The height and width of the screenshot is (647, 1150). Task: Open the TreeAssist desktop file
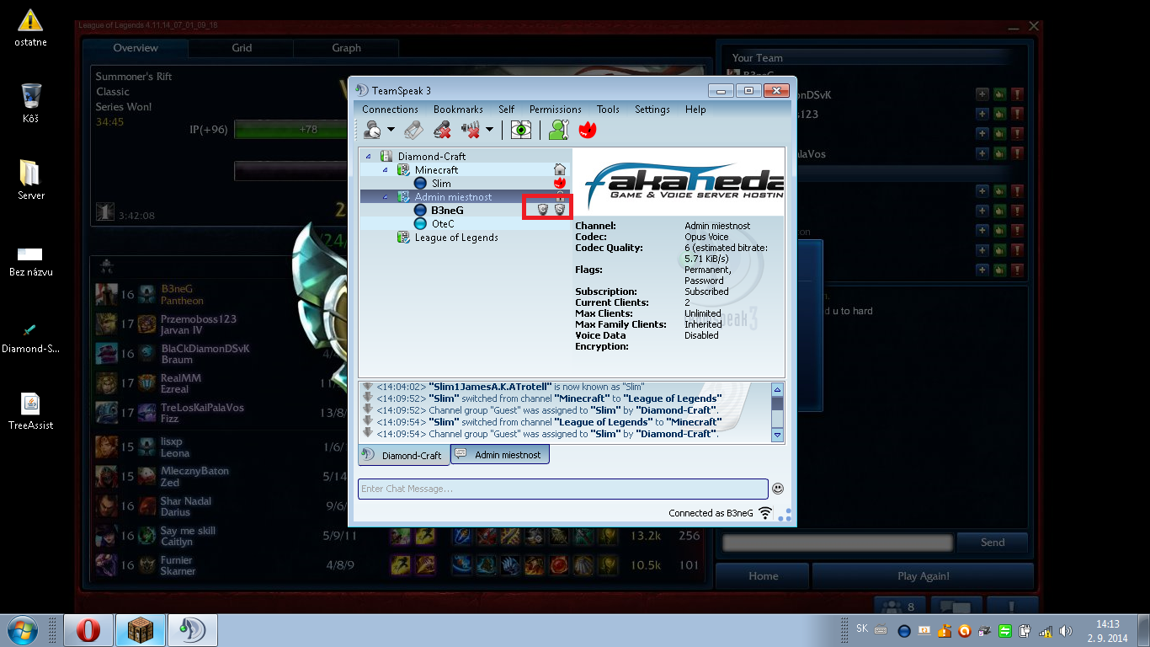30,411
